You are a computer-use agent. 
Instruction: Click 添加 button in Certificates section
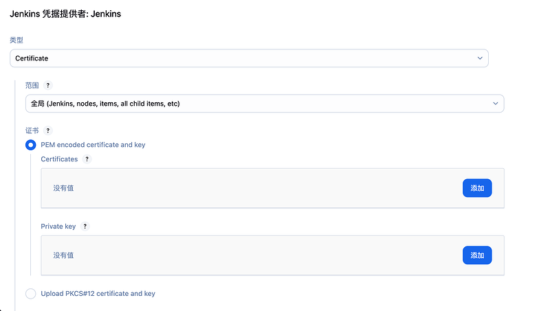(477, 188)
